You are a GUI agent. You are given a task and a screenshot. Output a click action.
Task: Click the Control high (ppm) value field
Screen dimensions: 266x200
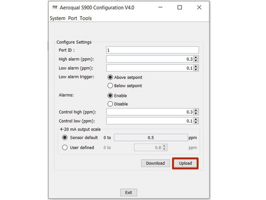(x=150, y=112)
